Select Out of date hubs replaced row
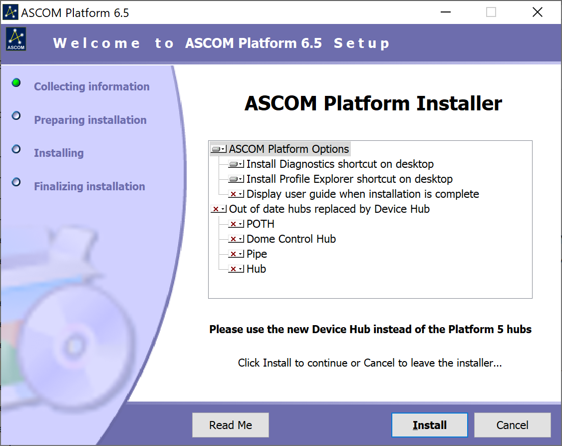The height and width of the screenshot is (446, 562). click(x=329, y=209)
